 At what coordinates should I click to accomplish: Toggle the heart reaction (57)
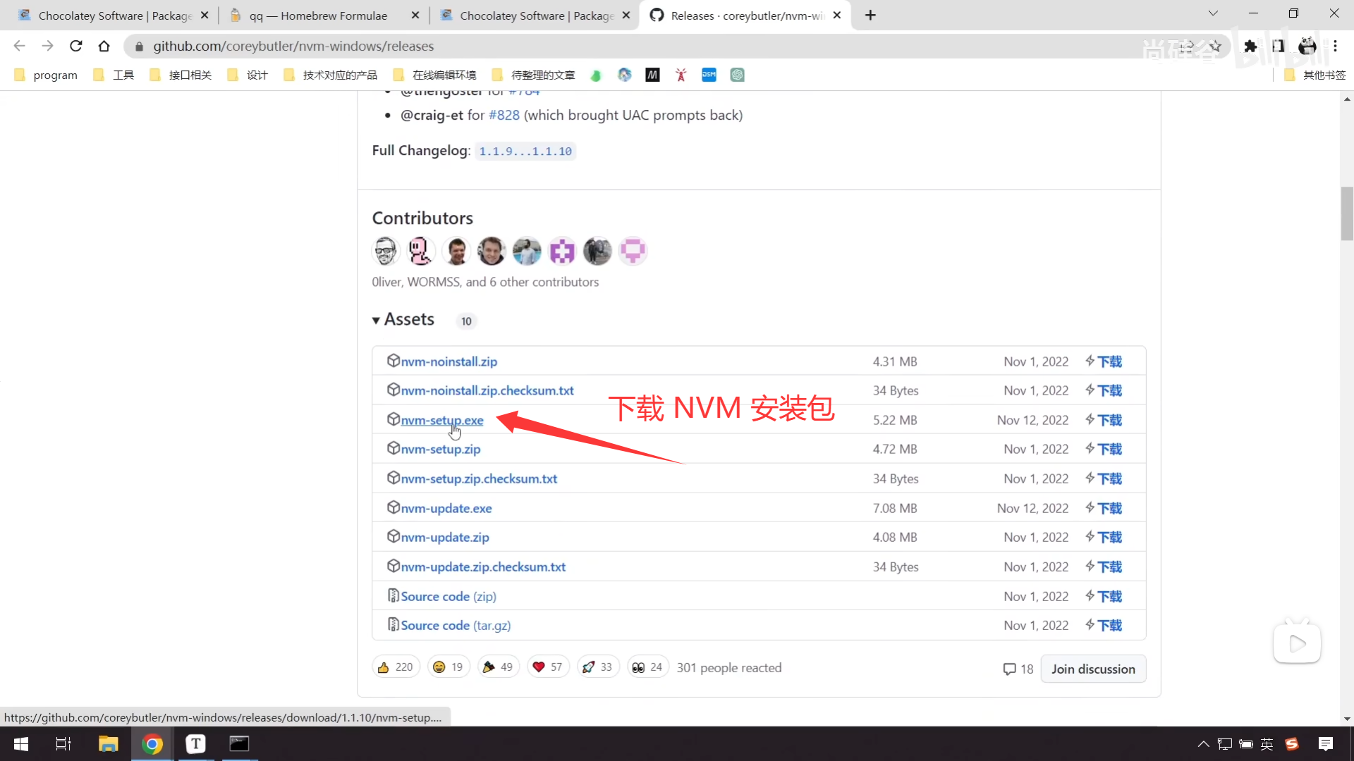pos(547,667)
